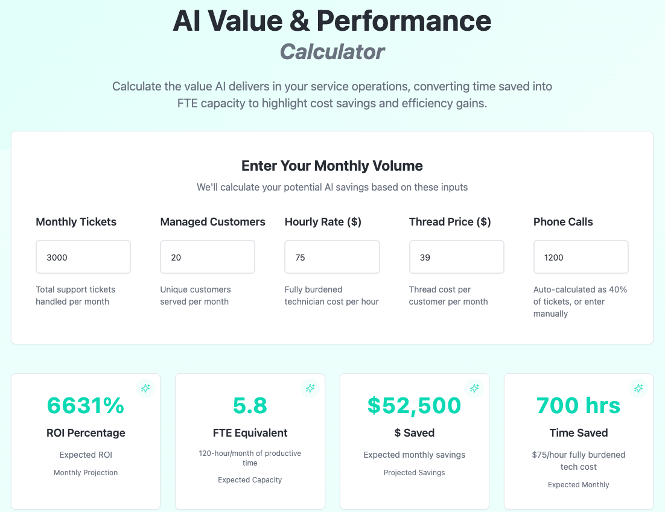Select the Managed Customers input field

207,257
